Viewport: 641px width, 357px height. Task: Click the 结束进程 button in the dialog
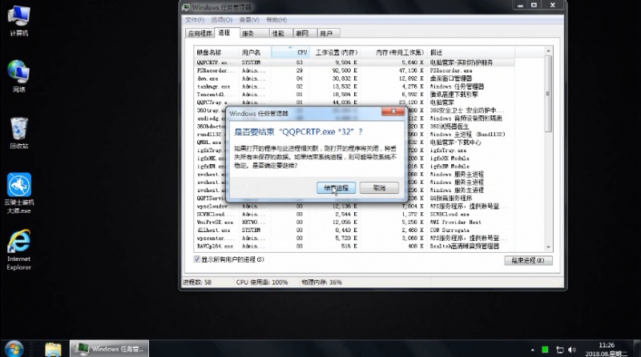coord(336,188)
